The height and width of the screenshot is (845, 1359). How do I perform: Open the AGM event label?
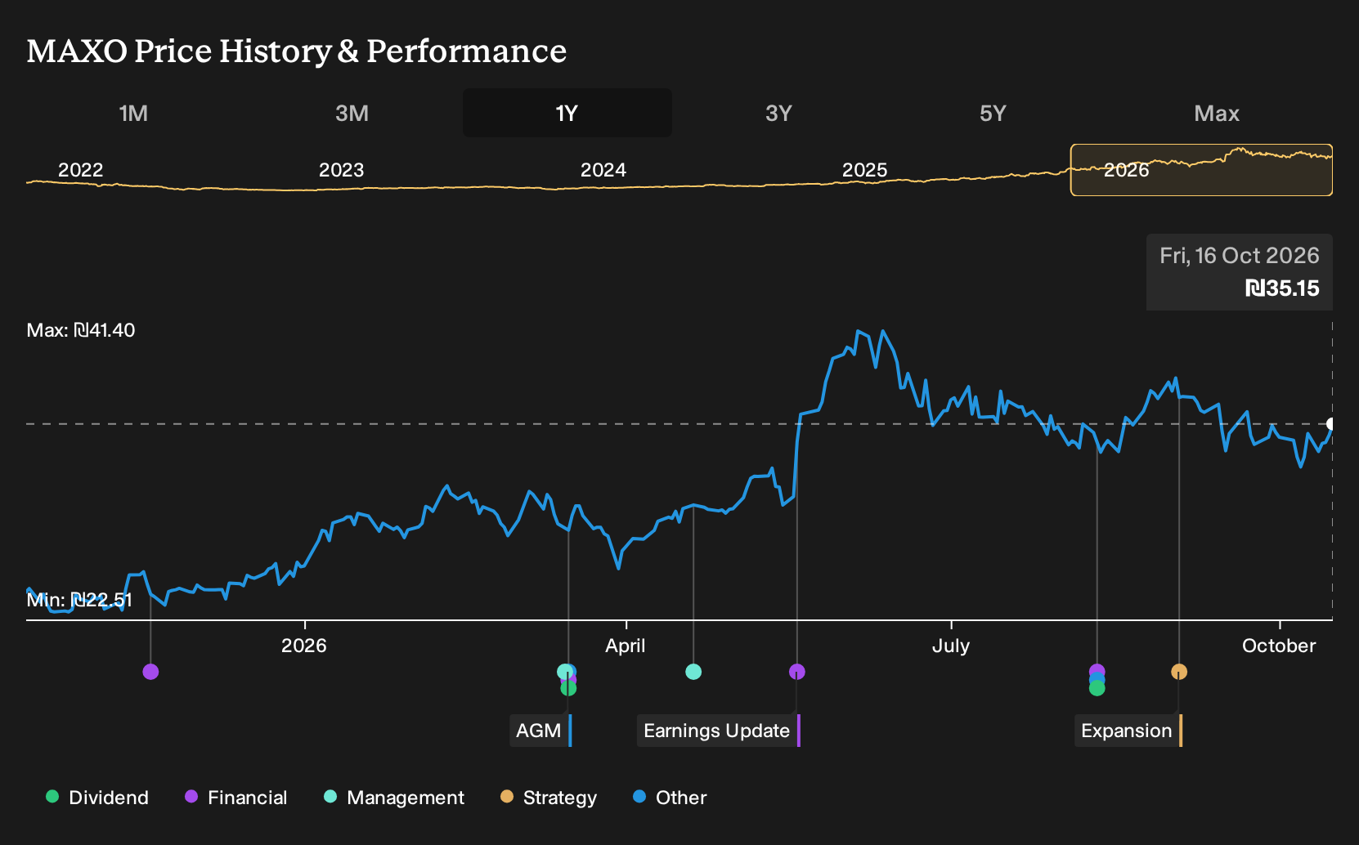click(540, 731)
